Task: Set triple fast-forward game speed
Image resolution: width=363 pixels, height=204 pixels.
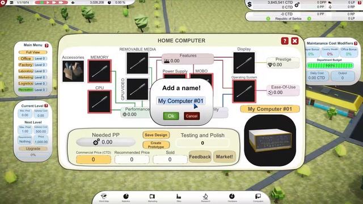Action: [x=61, y=2]
